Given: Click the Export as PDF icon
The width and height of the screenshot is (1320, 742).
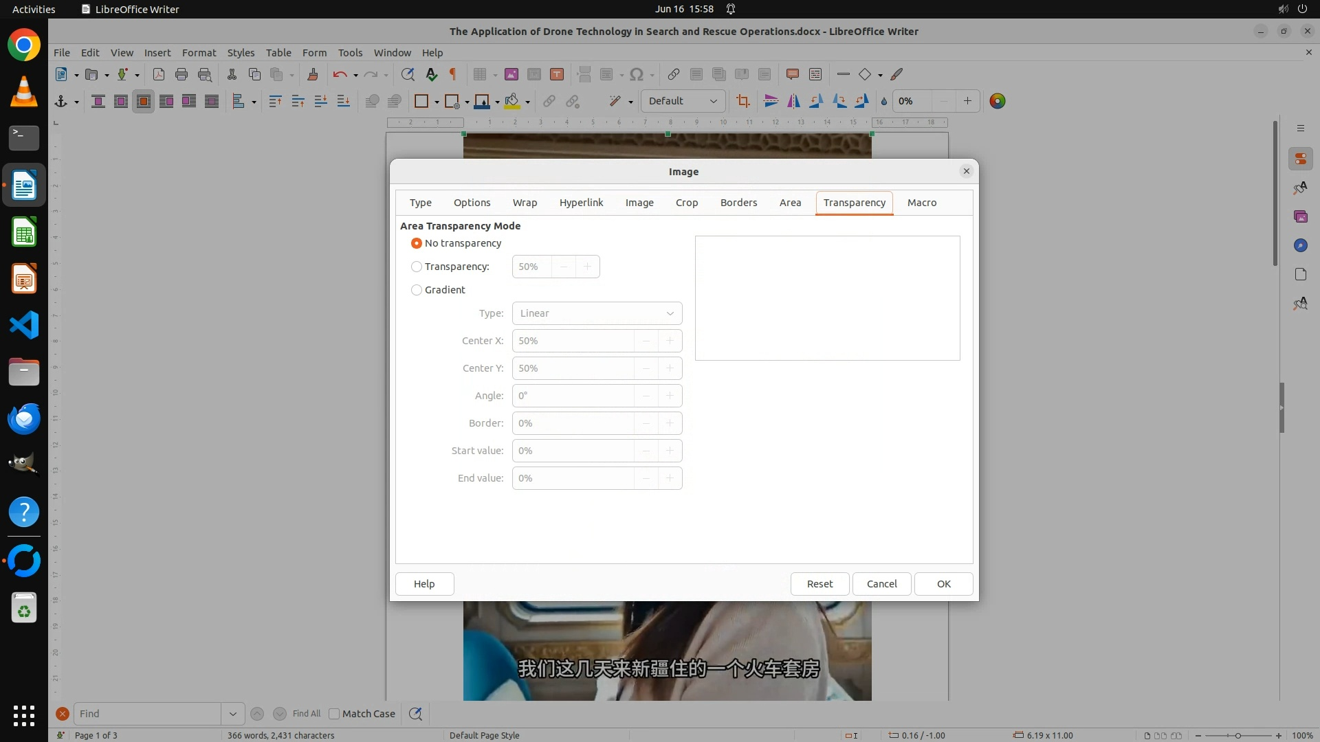Looking at the screenshot, I should click(159, 75).
